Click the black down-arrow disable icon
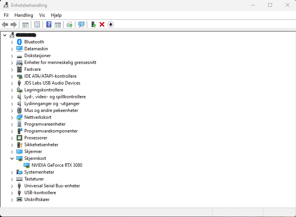The height and width of the screenshot is (217, 296). [x=111, y=24]
